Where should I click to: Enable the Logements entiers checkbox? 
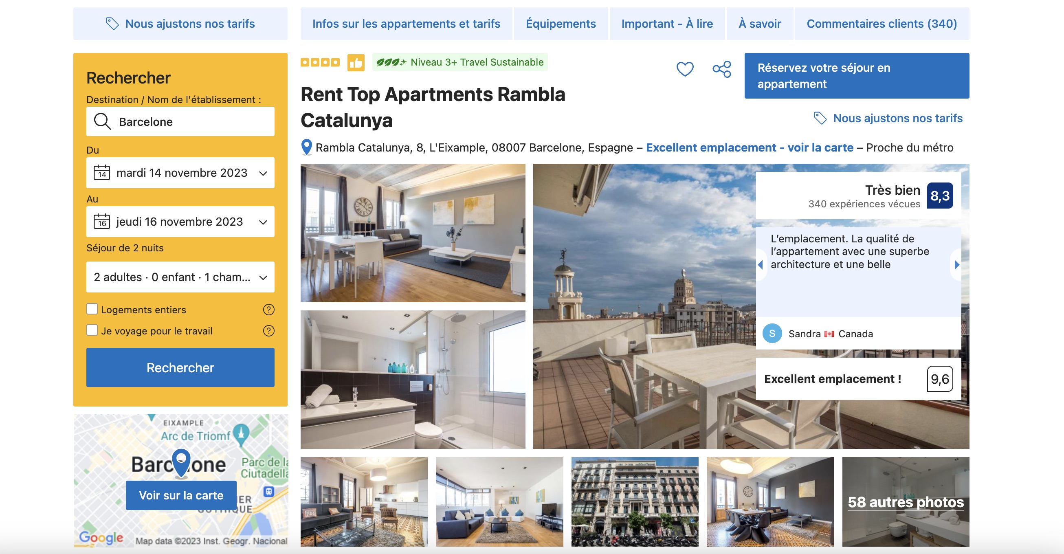click(x=92, y=309)
